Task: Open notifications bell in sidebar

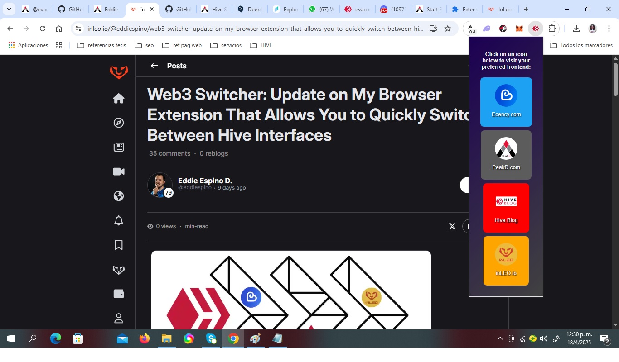Action: coord(119,221)
